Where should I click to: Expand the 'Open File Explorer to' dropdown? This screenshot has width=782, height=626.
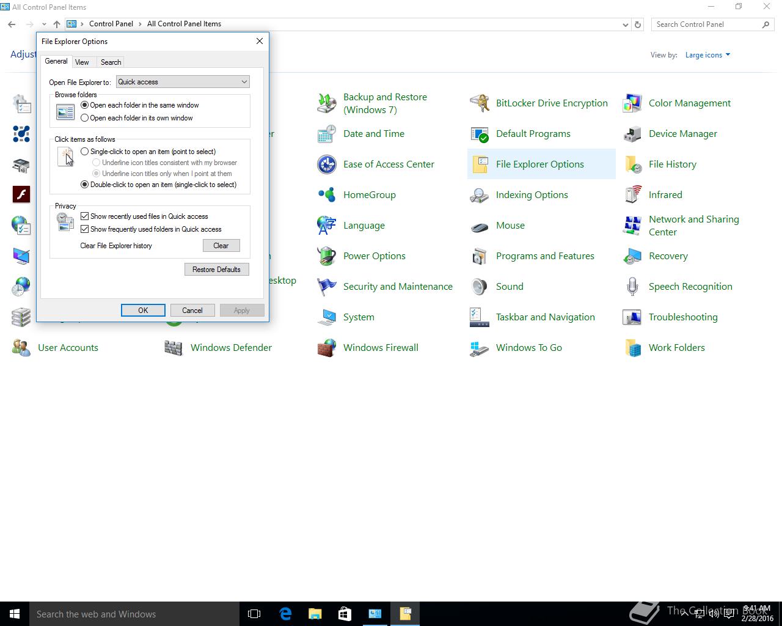[x=183, y=82]
